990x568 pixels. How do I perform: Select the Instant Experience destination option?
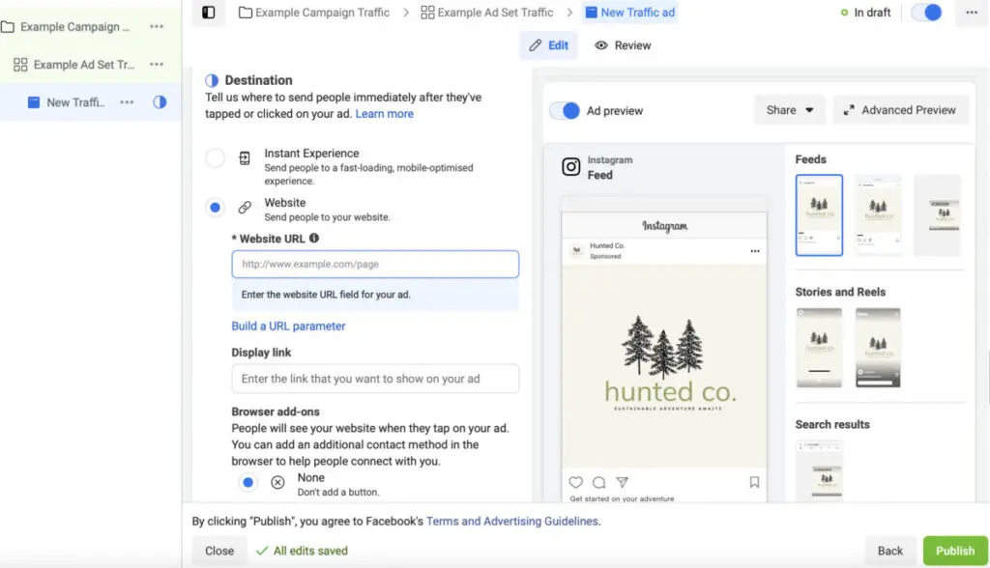click(216, 158)
